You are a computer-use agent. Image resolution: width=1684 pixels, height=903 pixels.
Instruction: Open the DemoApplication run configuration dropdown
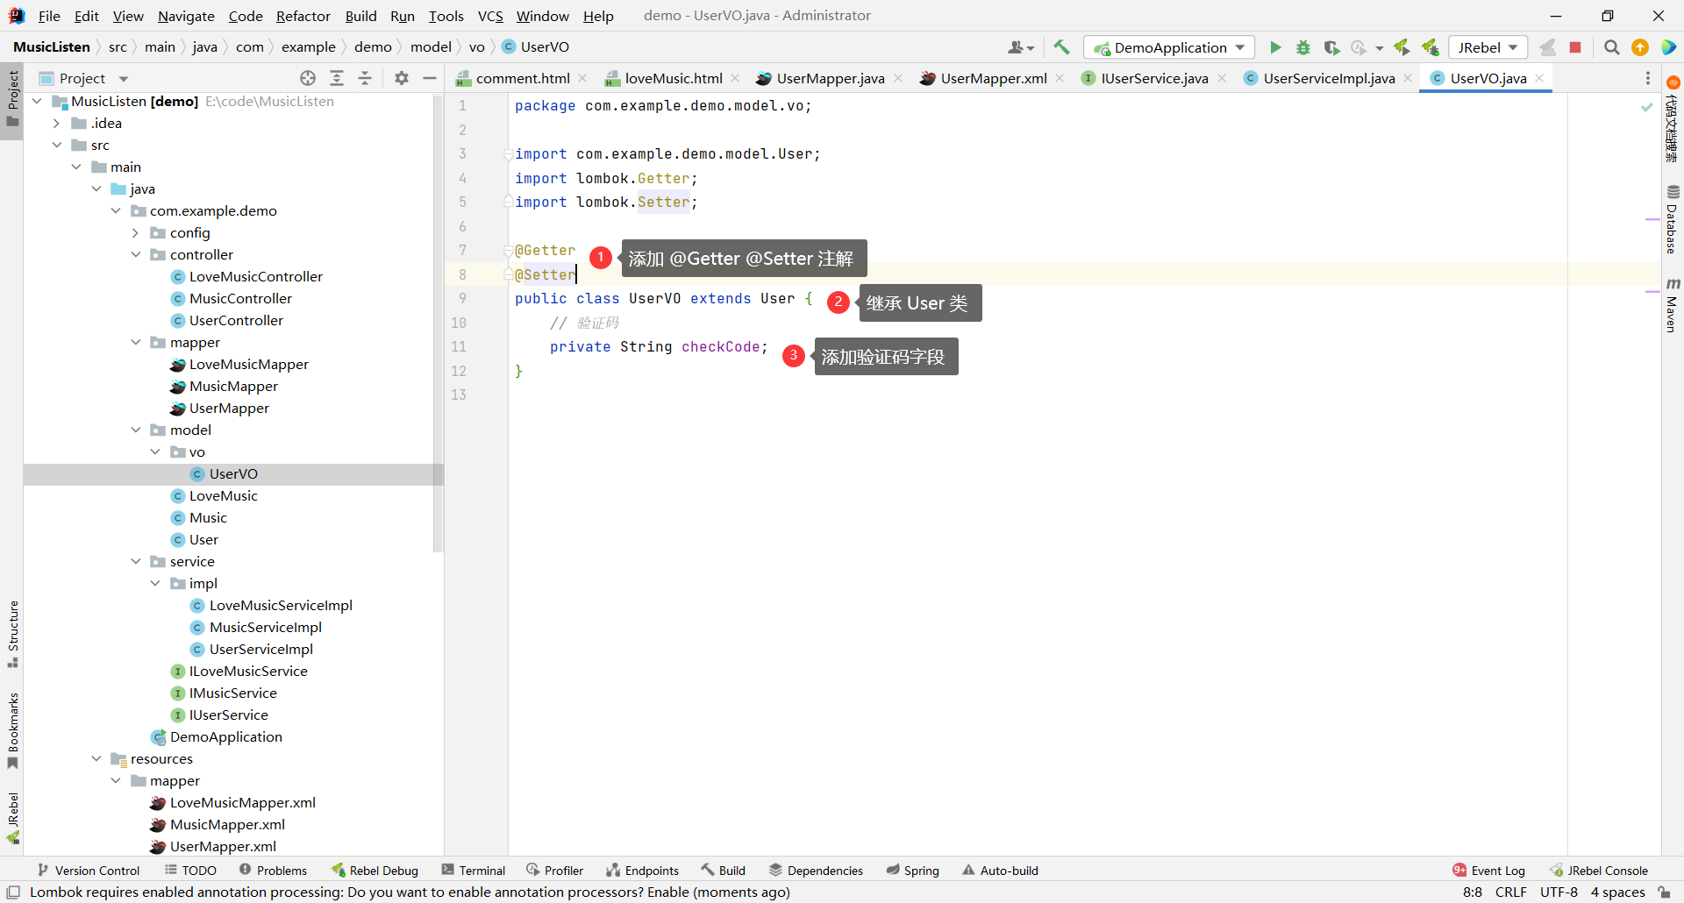(1169, 47)
